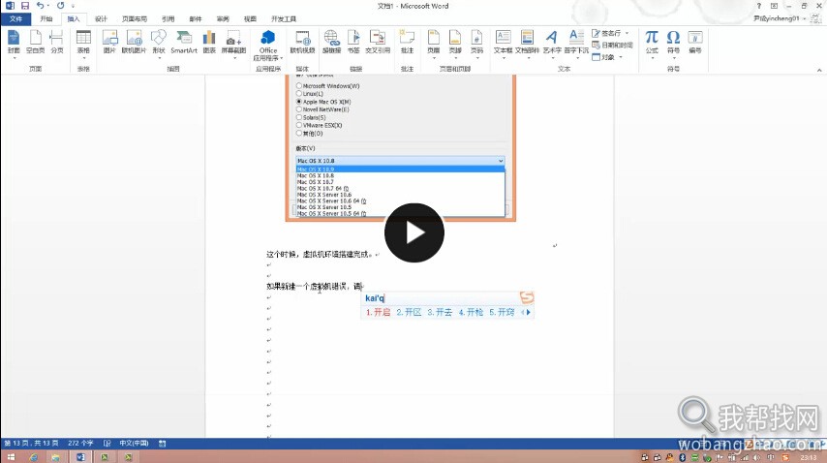Switch to the Page Layout (页面布局) tab
827x463 pixels.
135,19
